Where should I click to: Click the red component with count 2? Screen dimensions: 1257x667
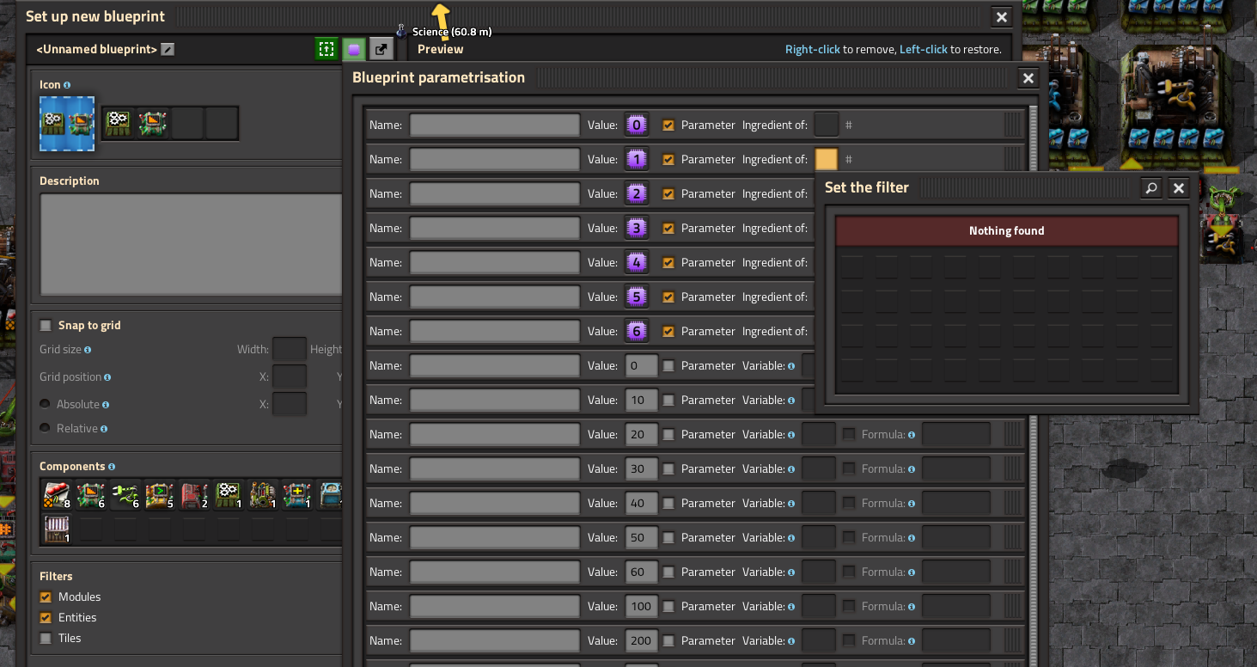coord(193,495)
